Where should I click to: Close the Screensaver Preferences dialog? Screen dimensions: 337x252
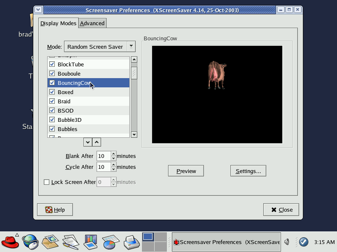(x=281, y=210)
